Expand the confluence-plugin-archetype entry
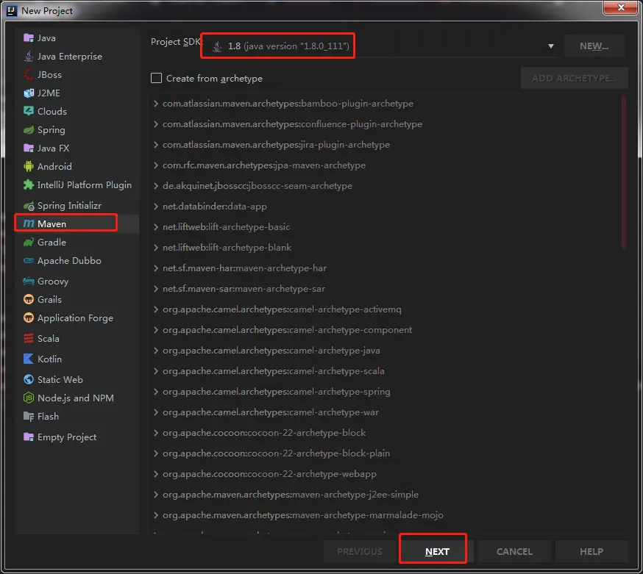This screenshot has width=643, height=574. (x=156, y=124)
